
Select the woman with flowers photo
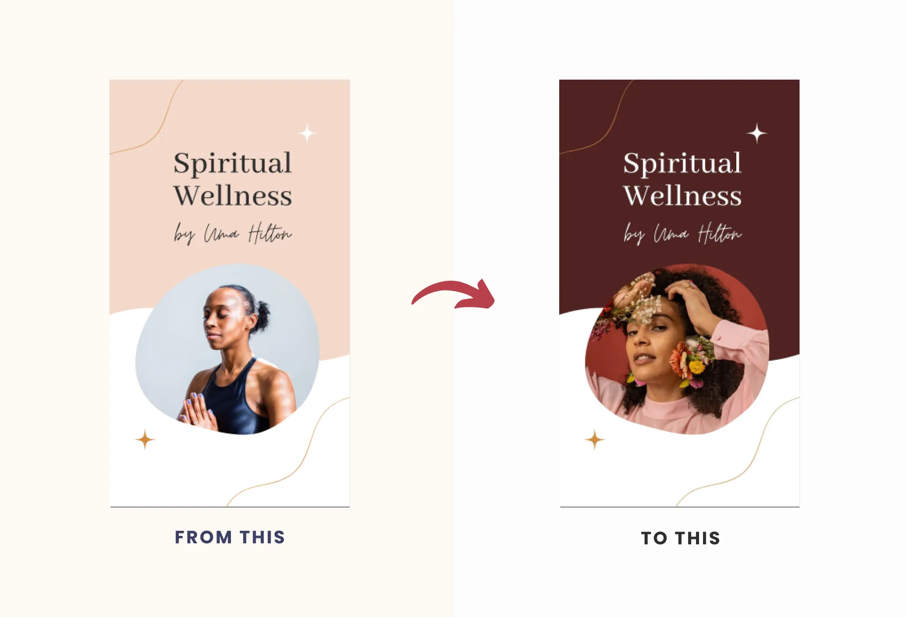(677, 349)
